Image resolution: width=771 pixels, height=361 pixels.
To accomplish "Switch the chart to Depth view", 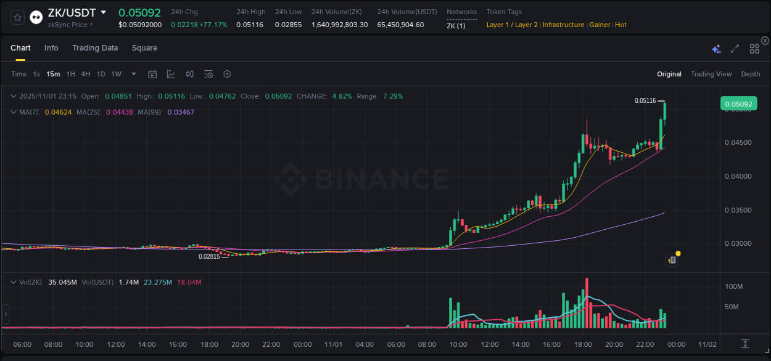I will pos(751,74).
